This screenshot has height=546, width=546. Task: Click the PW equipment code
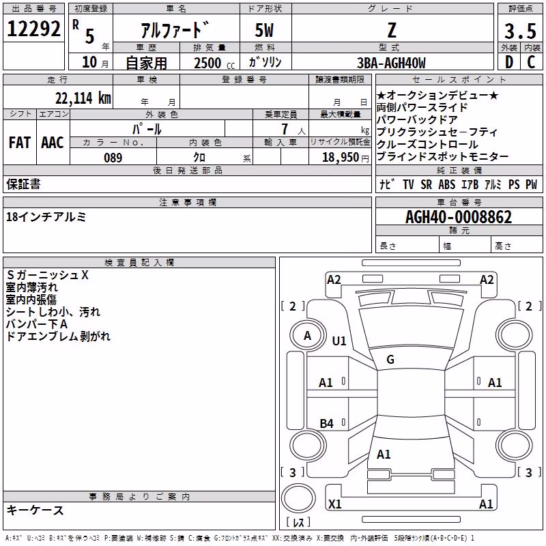pyautogui.click(x=532, y=184)
